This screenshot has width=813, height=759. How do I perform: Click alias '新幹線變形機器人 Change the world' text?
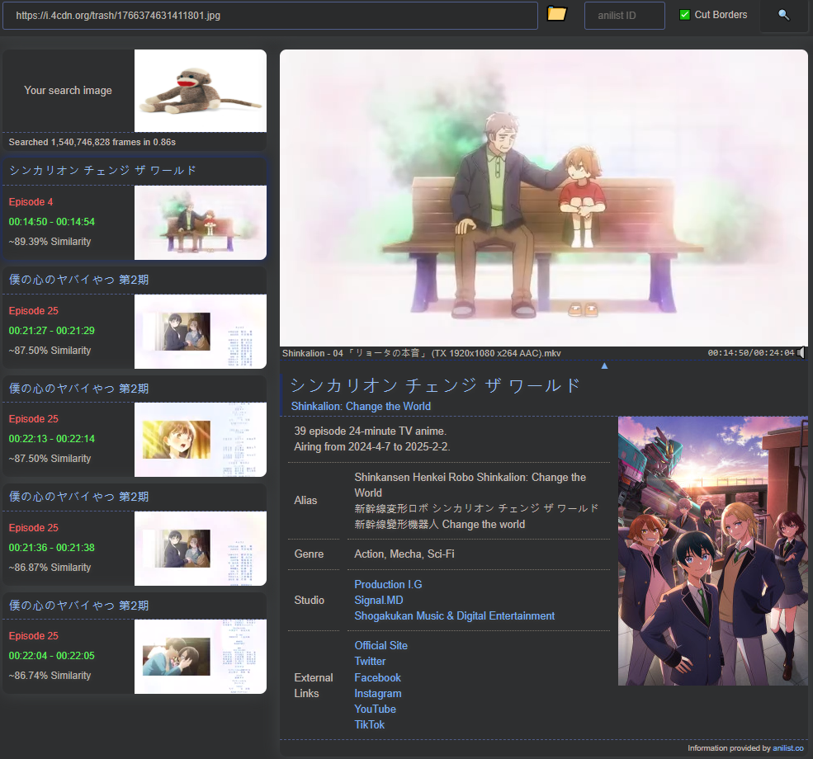[440, 525]
